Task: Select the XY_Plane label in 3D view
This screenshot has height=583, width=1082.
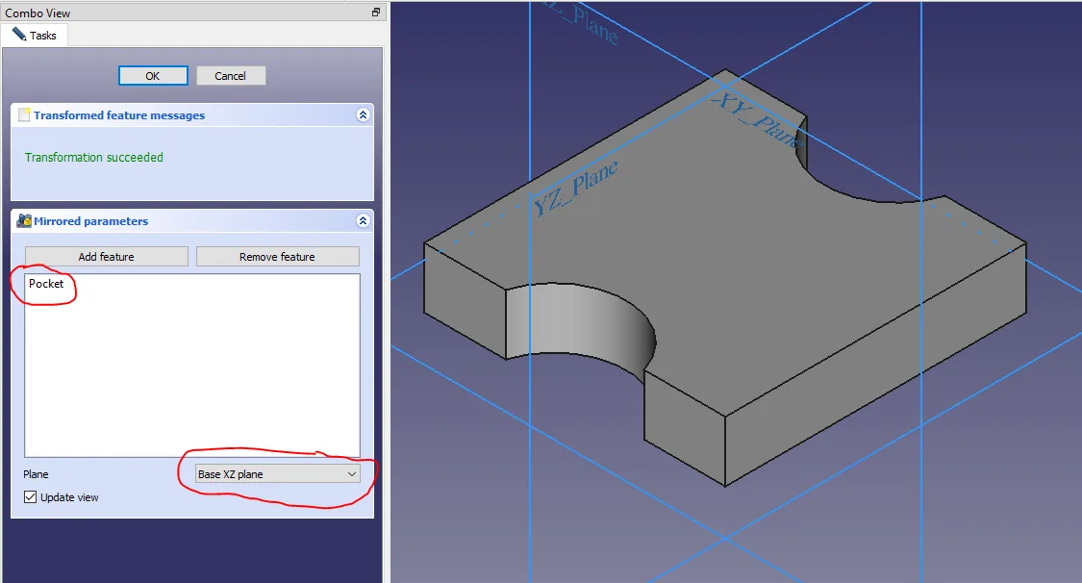Action: [x=756, y=119]
